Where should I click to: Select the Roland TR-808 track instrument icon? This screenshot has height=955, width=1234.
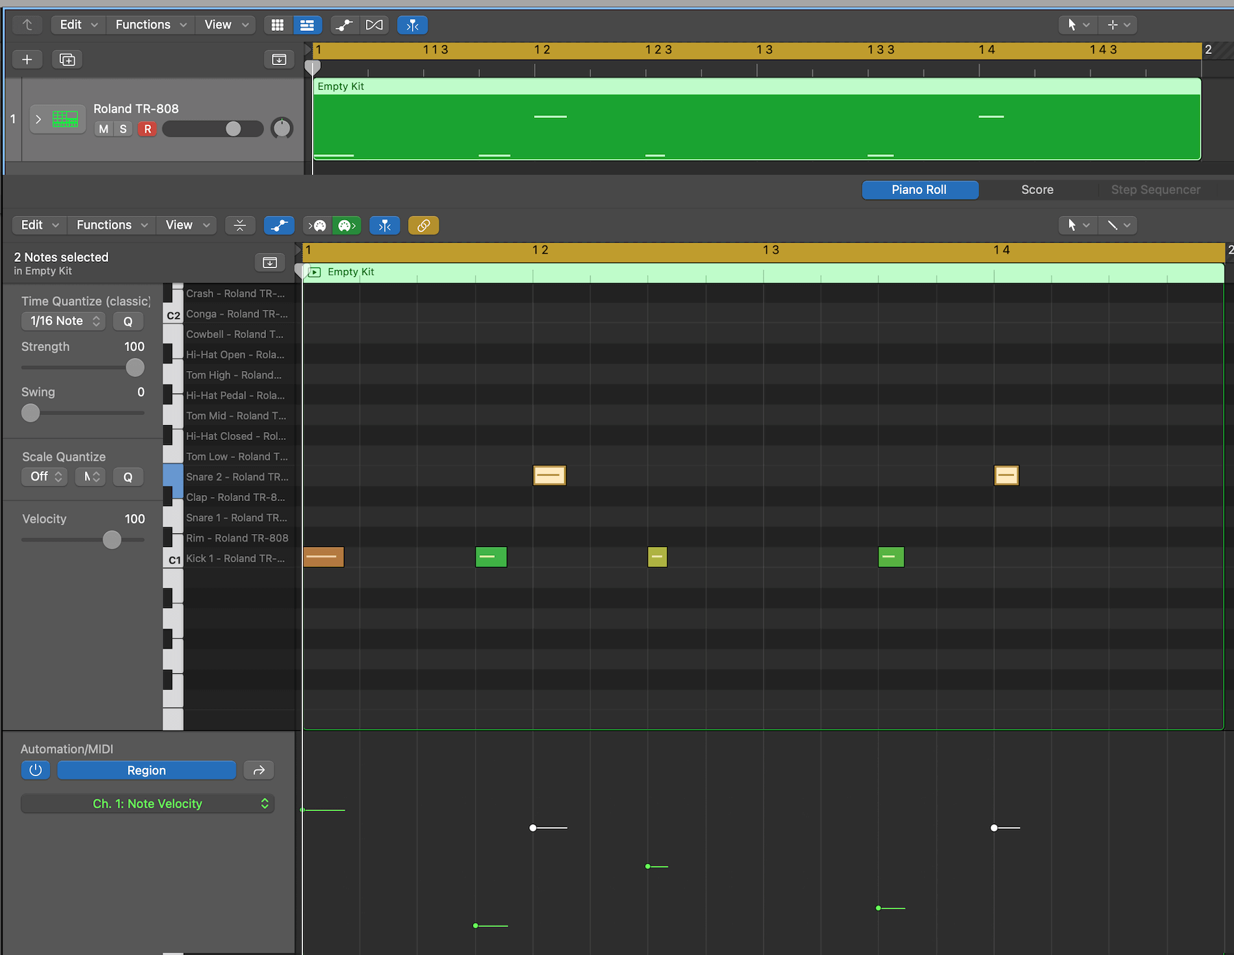(x=65, y=119)
